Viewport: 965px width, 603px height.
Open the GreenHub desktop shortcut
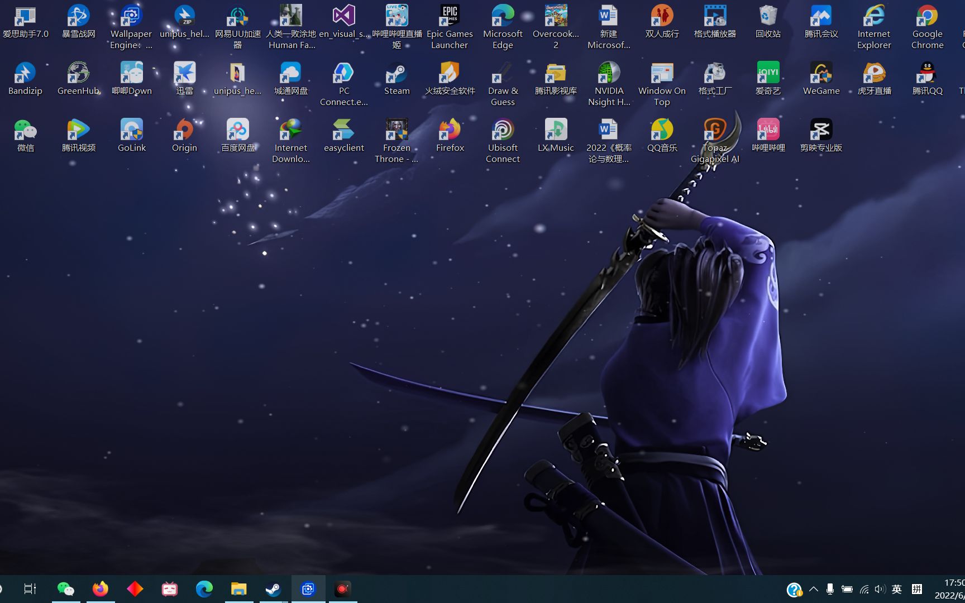[78, 79]
